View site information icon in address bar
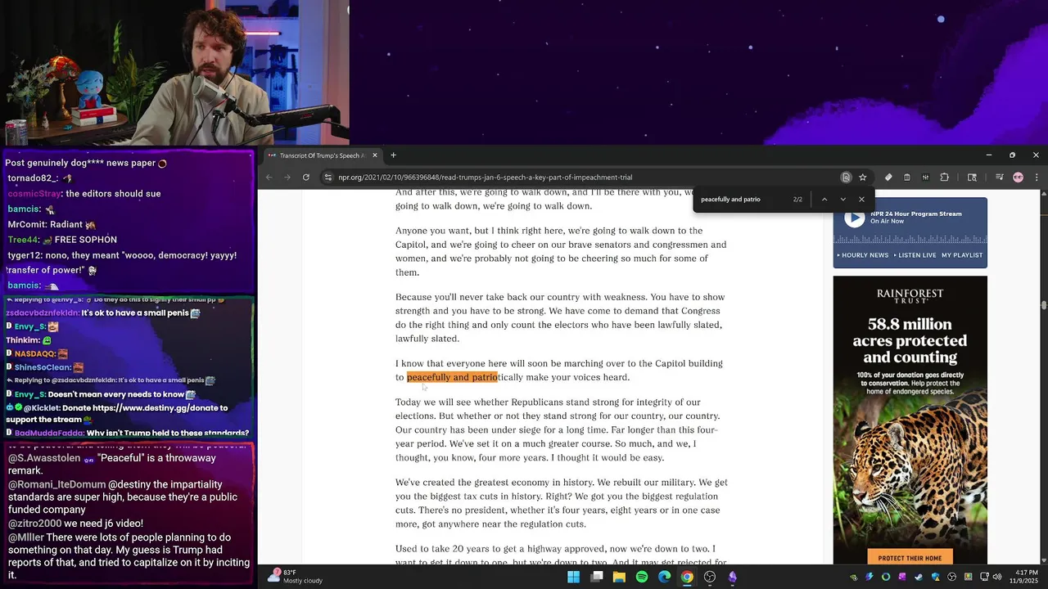This screenshot has width=1048, height=589. point(327,177)
